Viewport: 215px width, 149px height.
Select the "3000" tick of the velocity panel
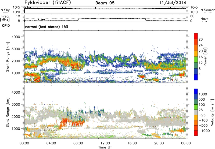(16, 104)
